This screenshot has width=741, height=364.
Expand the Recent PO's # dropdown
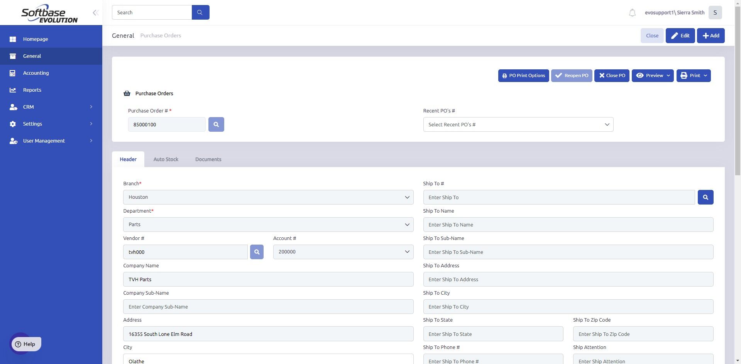[518, 124]
